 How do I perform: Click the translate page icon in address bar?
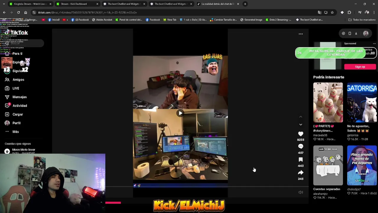click(x=319, y=12)
